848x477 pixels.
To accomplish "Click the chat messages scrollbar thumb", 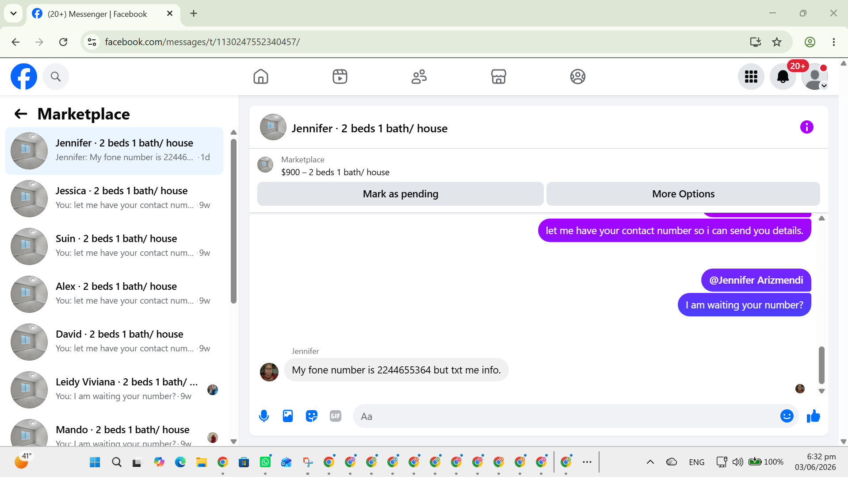I will coord(821,365).
